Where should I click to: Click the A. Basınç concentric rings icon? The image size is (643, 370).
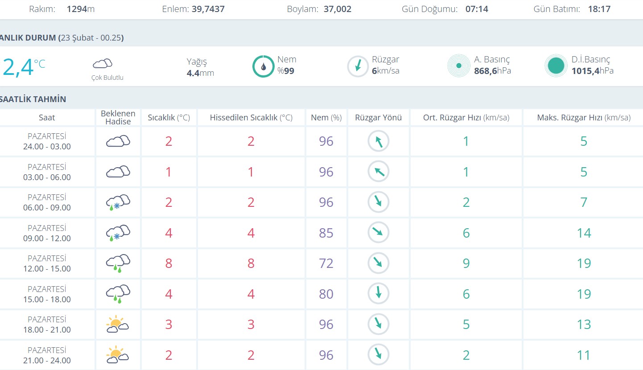point(458,66)
